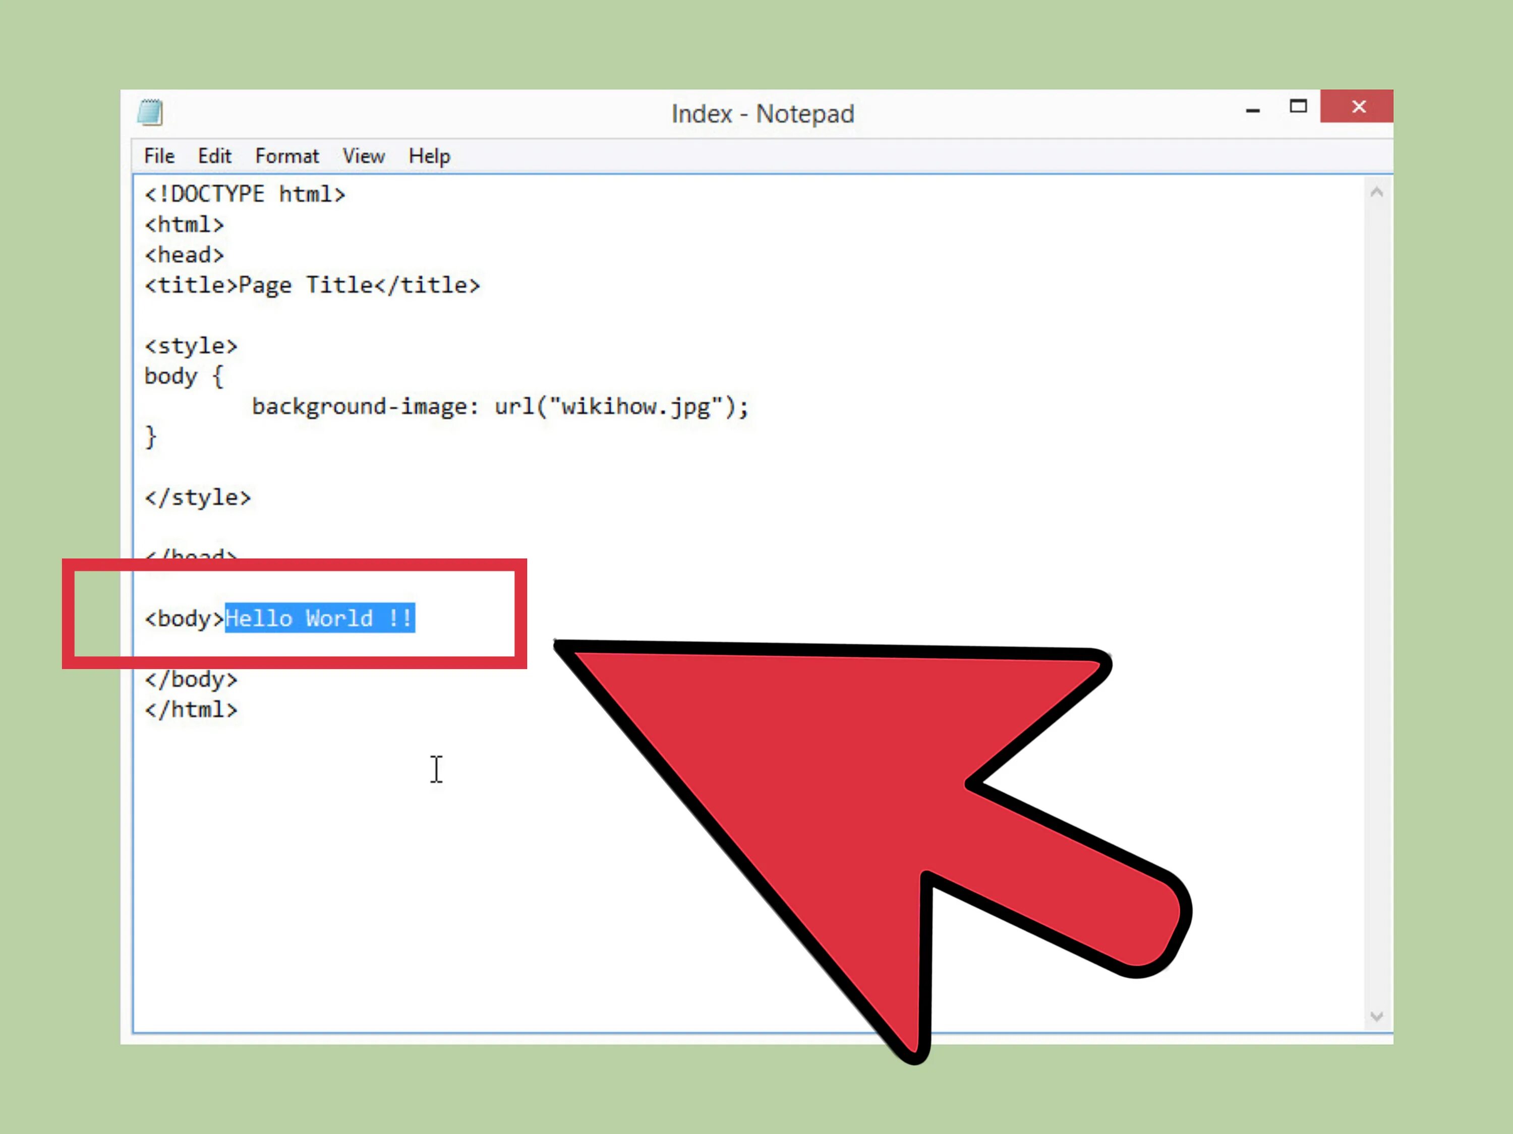
Task: Click the scrollbar down arrow
Action: (x=1376, y=1017)
